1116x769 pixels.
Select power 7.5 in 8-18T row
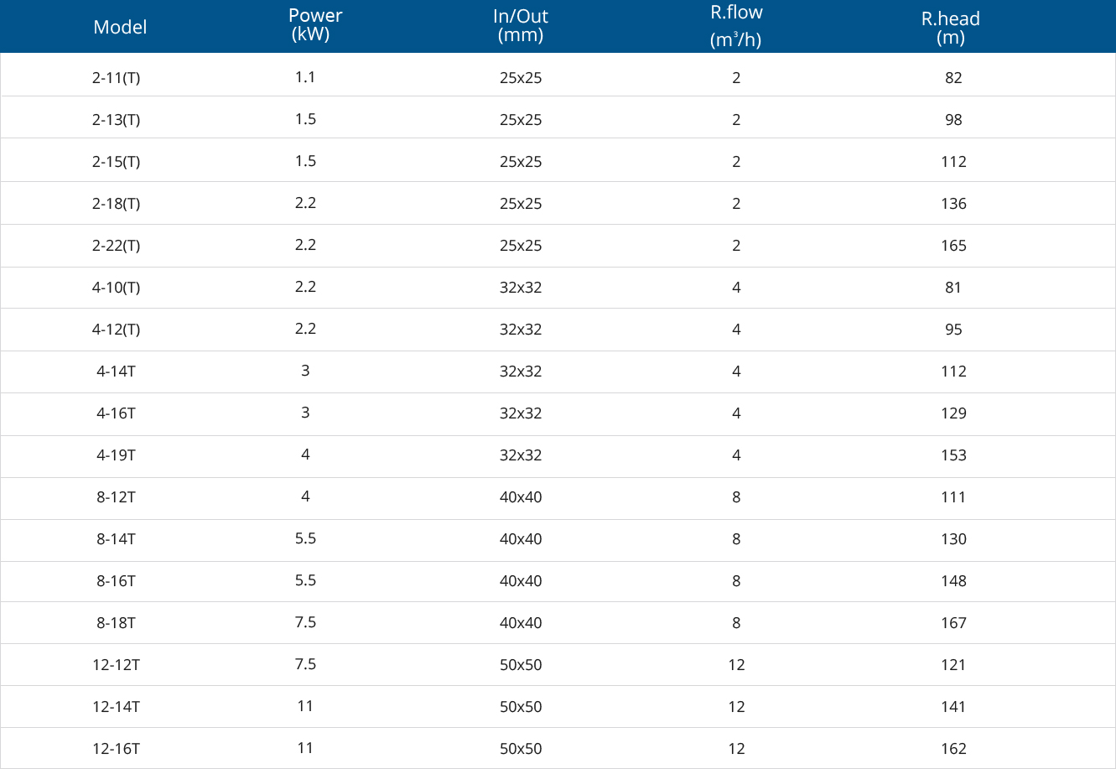[x=305, y=622]
